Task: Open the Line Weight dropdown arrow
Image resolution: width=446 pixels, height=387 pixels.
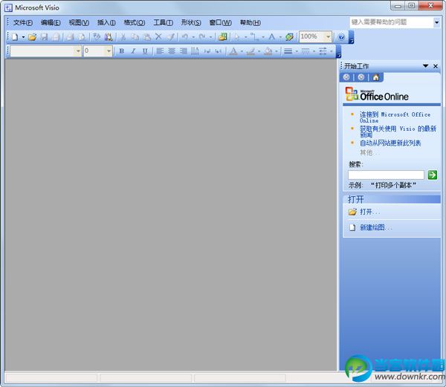Action: coord(297,51)
